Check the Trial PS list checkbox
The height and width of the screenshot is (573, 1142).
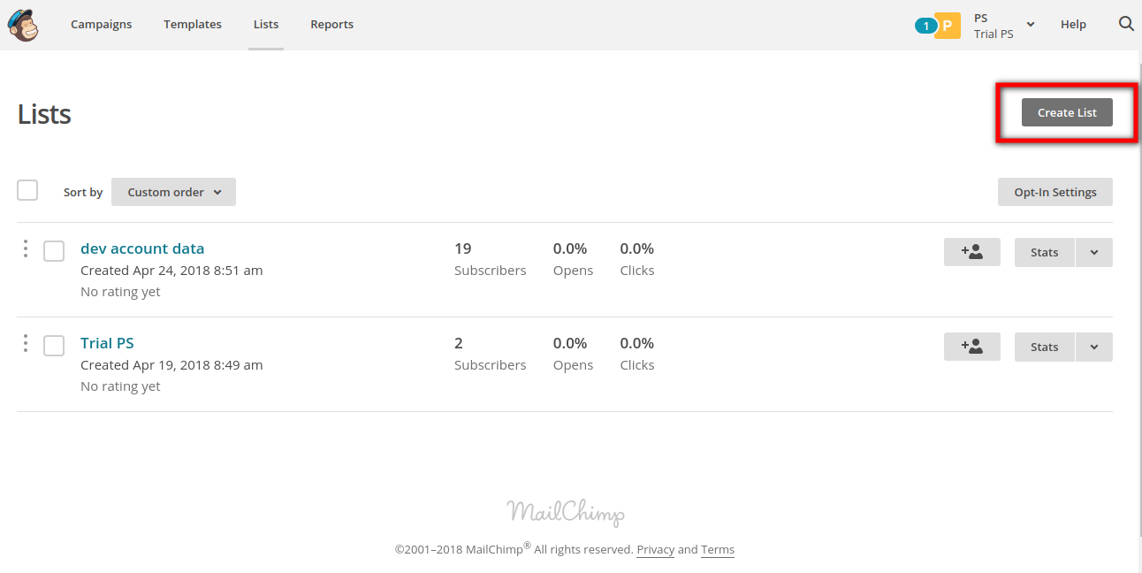[54, 346]
